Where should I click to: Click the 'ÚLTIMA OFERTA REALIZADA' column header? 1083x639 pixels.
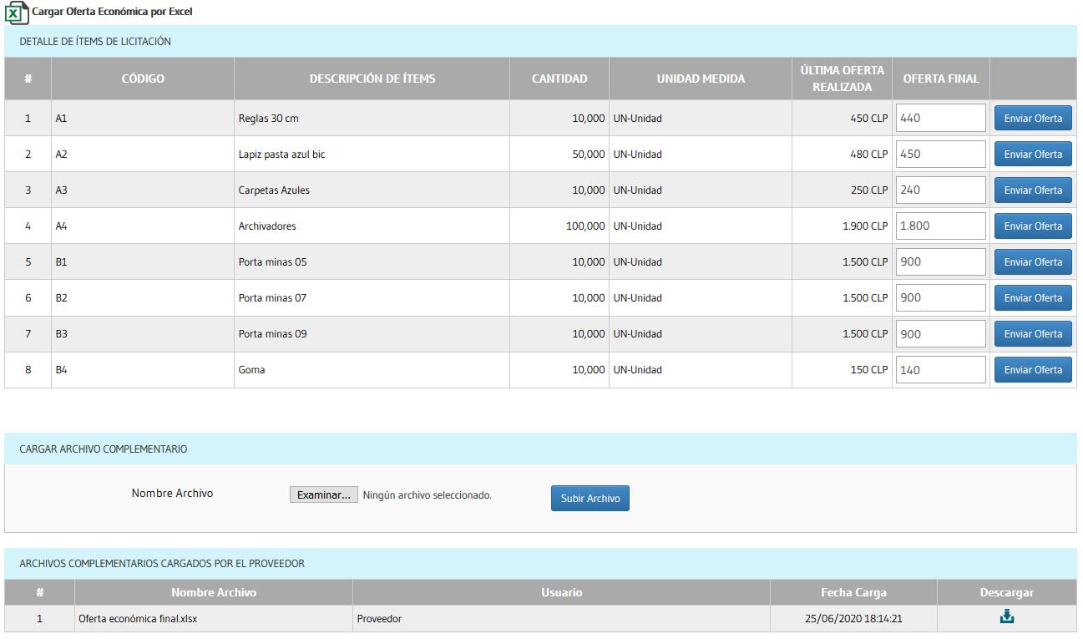pyautogui.click(x=842, y=79)
